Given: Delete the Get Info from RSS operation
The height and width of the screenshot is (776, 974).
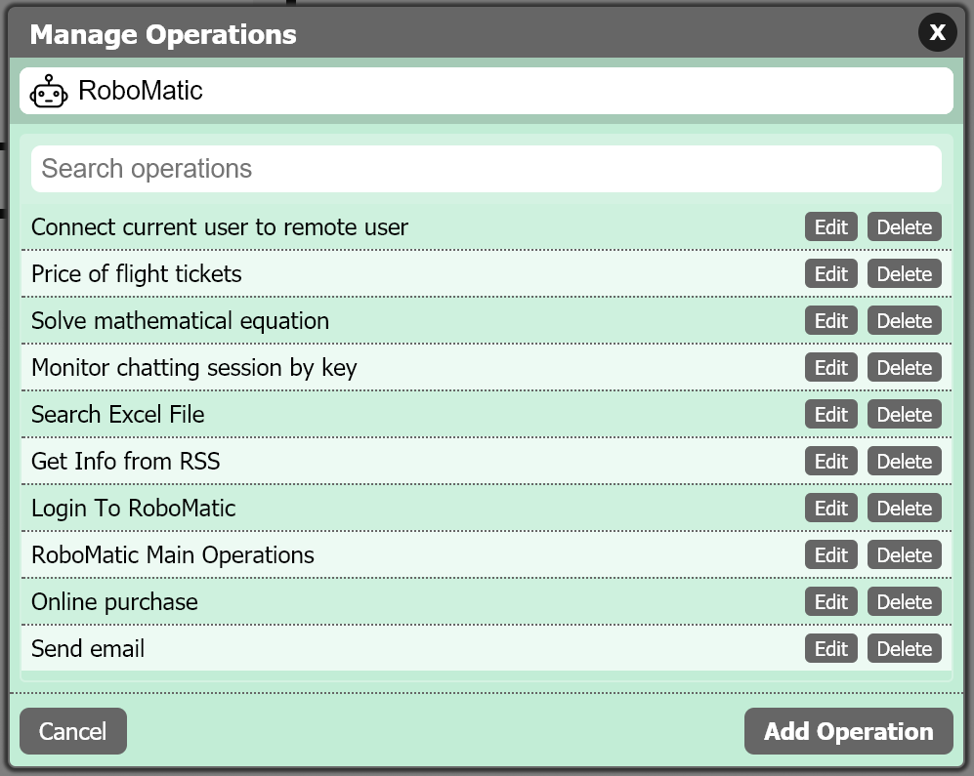Looking at the screenshot, I should tap(904, 462).
